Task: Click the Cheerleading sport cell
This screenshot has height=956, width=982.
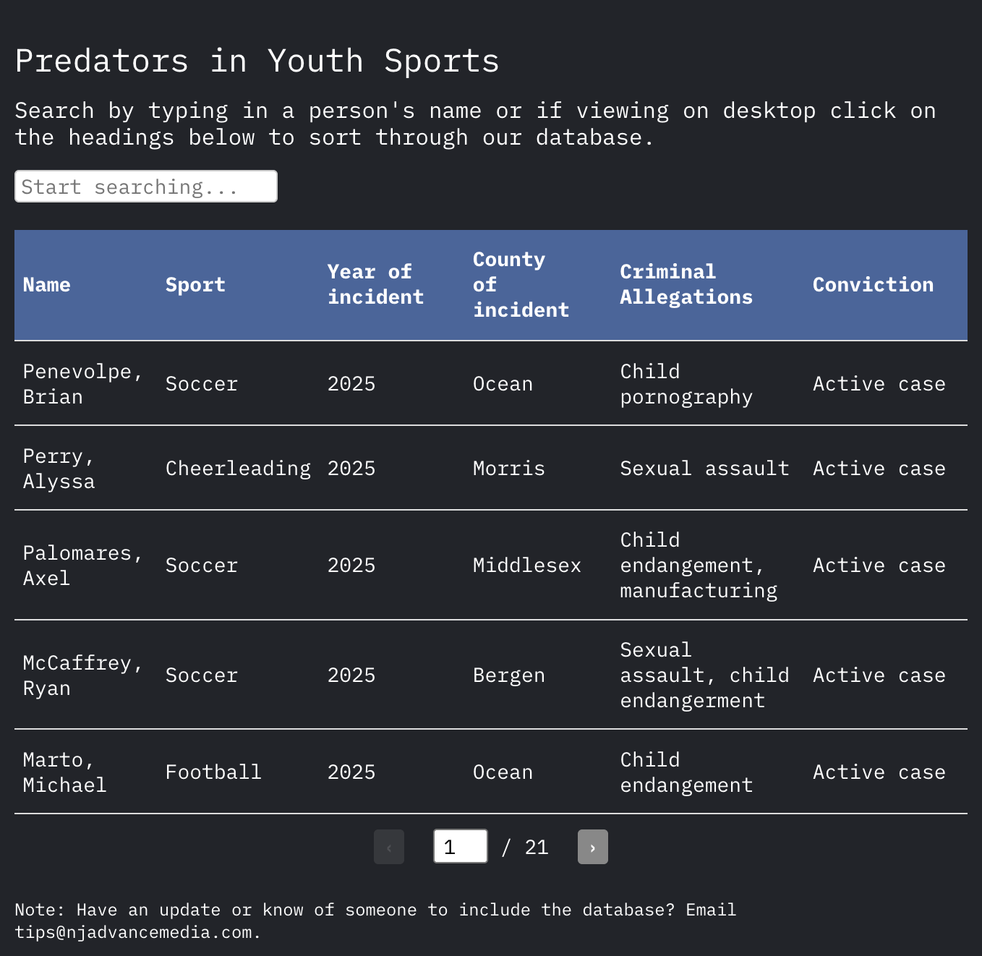Action: click(x=238, y=469)
